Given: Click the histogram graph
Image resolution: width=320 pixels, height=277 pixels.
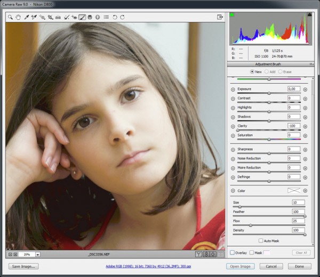Looking at the screenshot, I should (270, 29).
